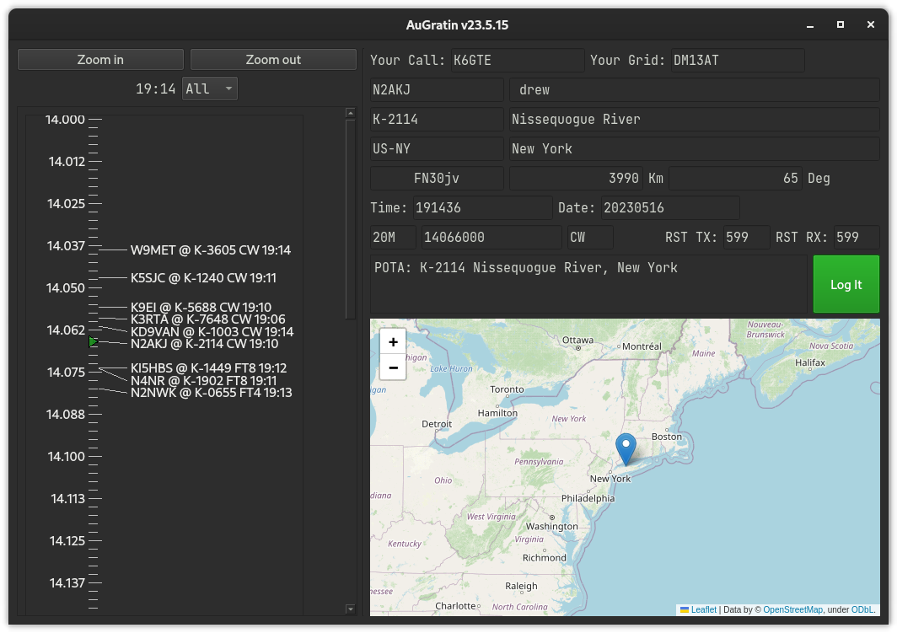Image resolution: width=897 pixels, height=633 pixels.
Task: Click the 14.000 frequency scale label
Action: [x=65, y=119]
